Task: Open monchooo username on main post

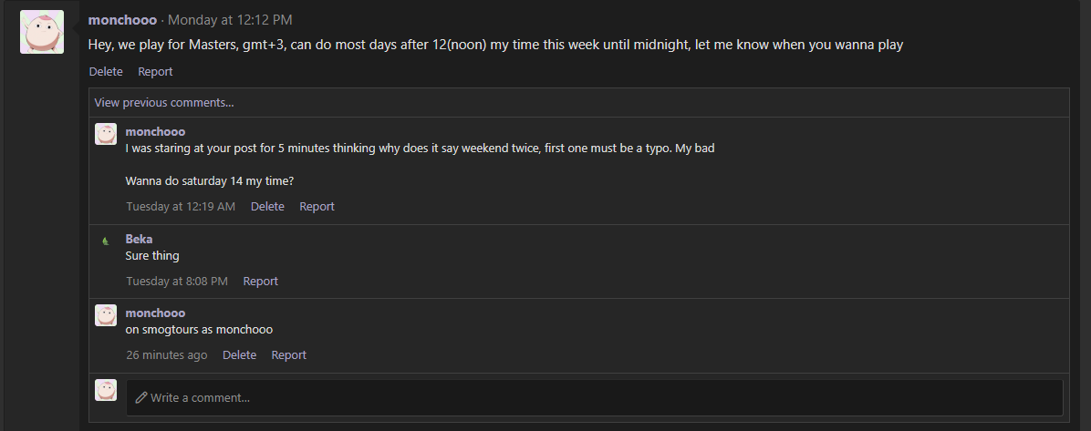Action: click(x=122, y=20)
